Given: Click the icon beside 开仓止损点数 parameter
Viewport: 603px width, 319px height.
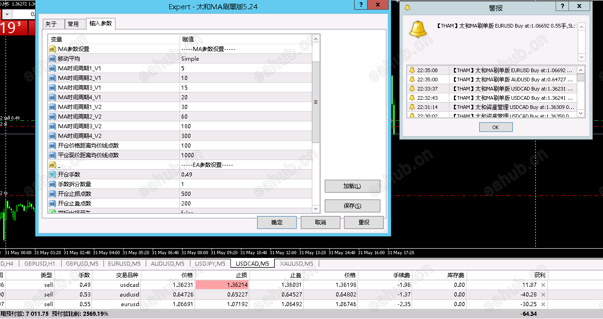Looking at the screenshot, I should [52, 194].
